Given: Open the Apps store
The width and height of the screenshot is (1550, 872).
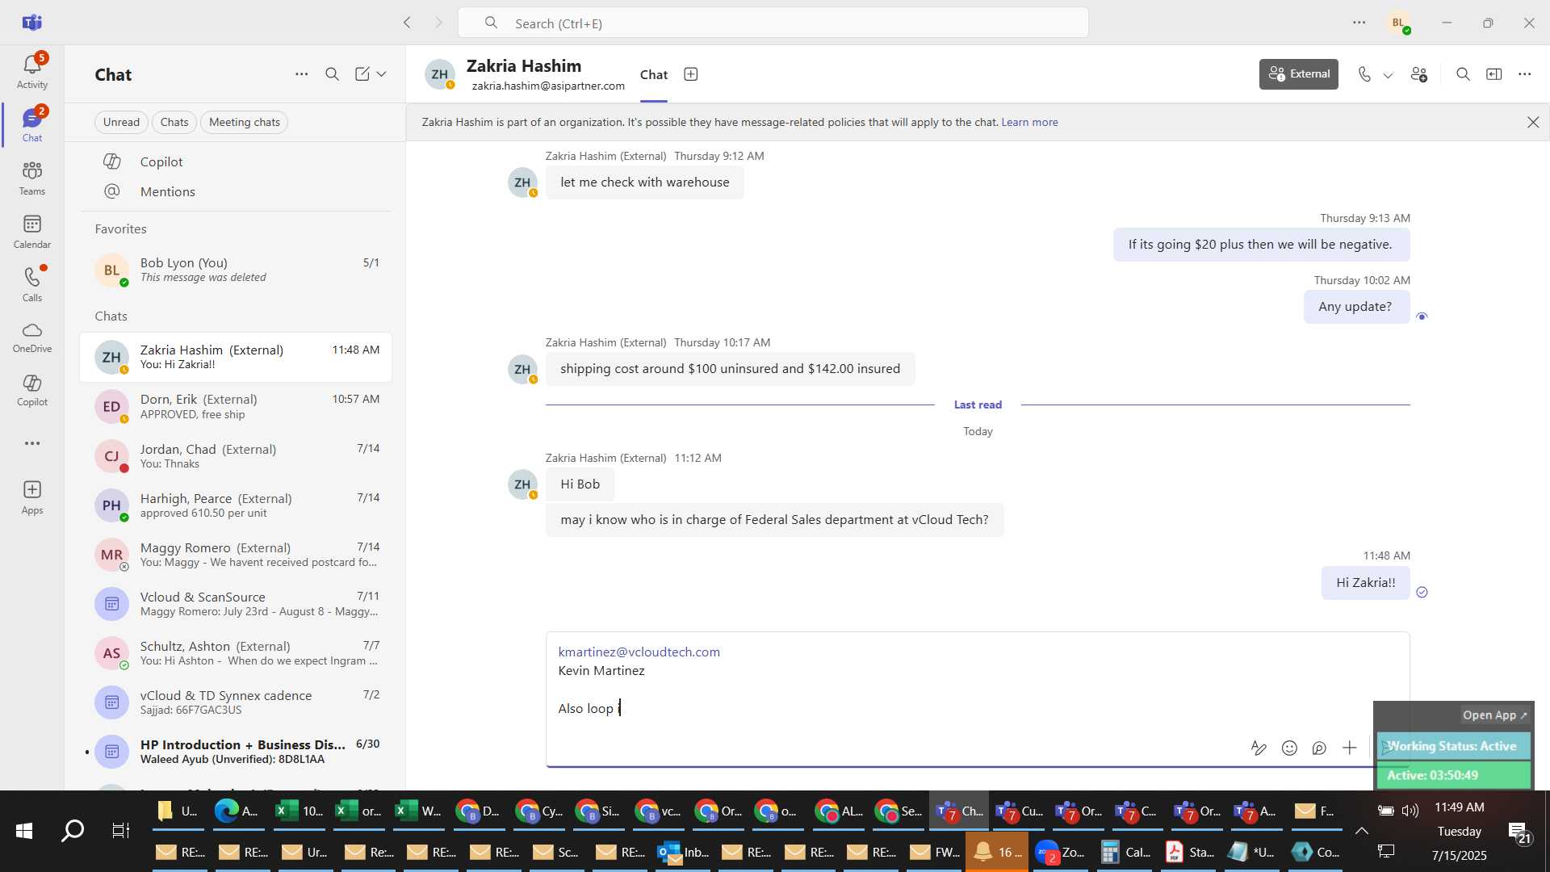Looking at the screenshot, I should [32, 497].
